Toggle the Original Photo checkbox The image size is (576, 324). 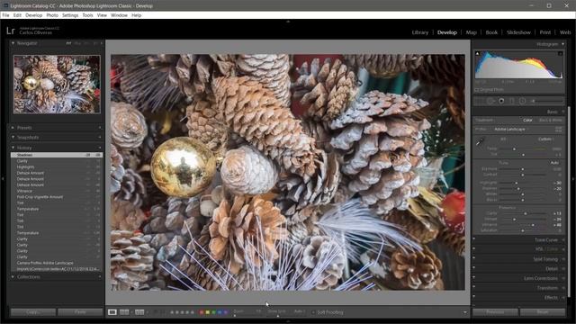[476, 90]
